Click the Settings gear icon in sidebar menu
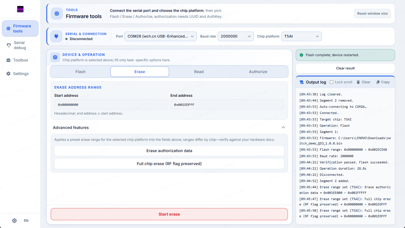 8,74
